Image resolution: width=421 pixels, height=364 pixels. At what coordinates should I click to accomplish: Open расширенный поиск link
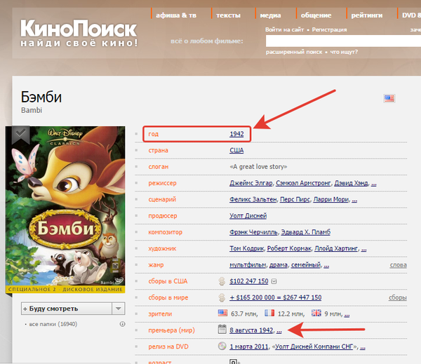294,52
